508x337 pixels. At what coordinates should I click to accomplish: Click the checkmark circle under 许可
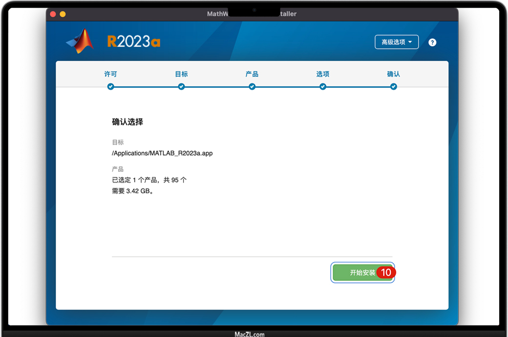pos(111,86)
